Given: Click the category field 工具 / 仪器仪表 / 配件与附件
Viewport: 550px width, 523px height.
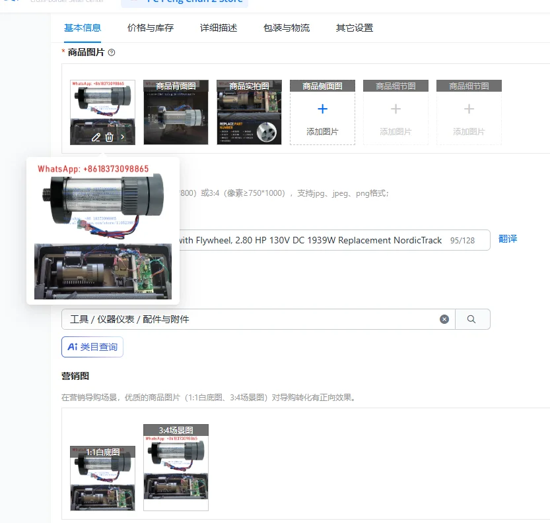Looking at the screenshot, I should [x=258, y=319].
